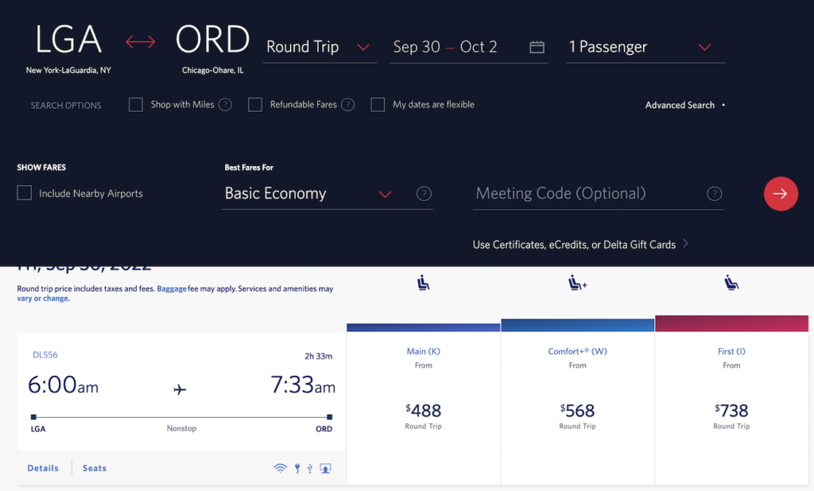Show help for Meeting Code field

[715, 194]
